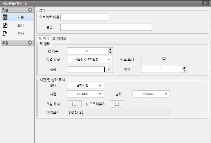Viewport: 211px width, 143px height.
Task: Decrease 행 개수 with down arrow
Action: pos(110,52)
